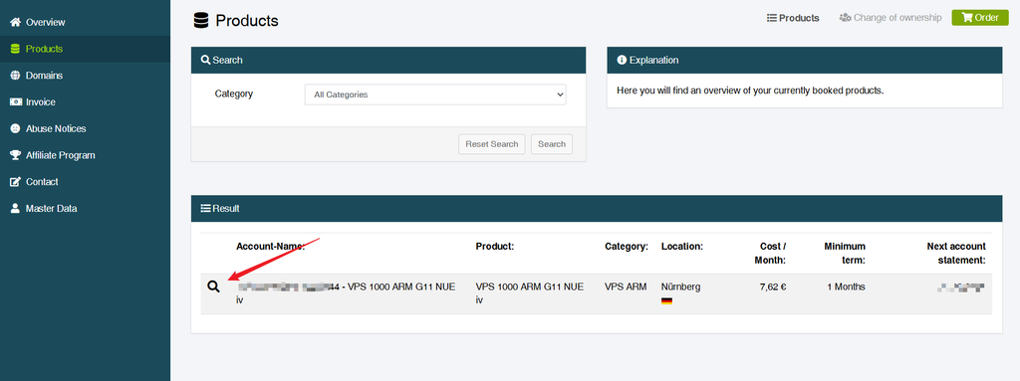Open Change of ownership link
This screenshot has height=381, width=1020.
pos(891,18)
